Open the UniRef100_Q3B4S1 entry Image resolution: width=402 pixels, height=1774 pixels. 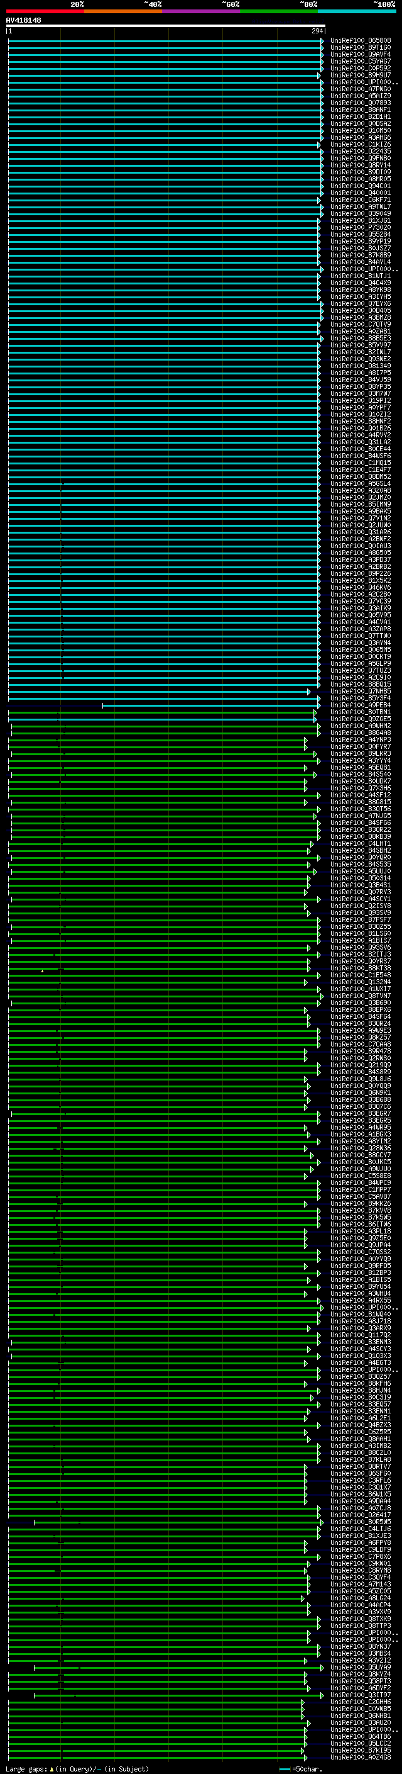pyautogui.click(x=360, y=885)
